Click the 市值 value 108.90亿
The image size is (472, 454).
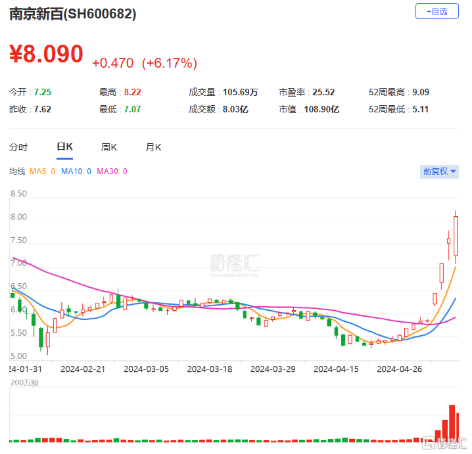321,109
